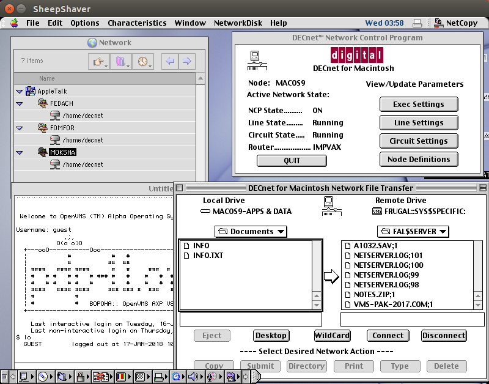This screenshot has width=489, height=384.
Task: Open the Favorites icon in Network window toolbar
Action: click(x=120, y=61)
